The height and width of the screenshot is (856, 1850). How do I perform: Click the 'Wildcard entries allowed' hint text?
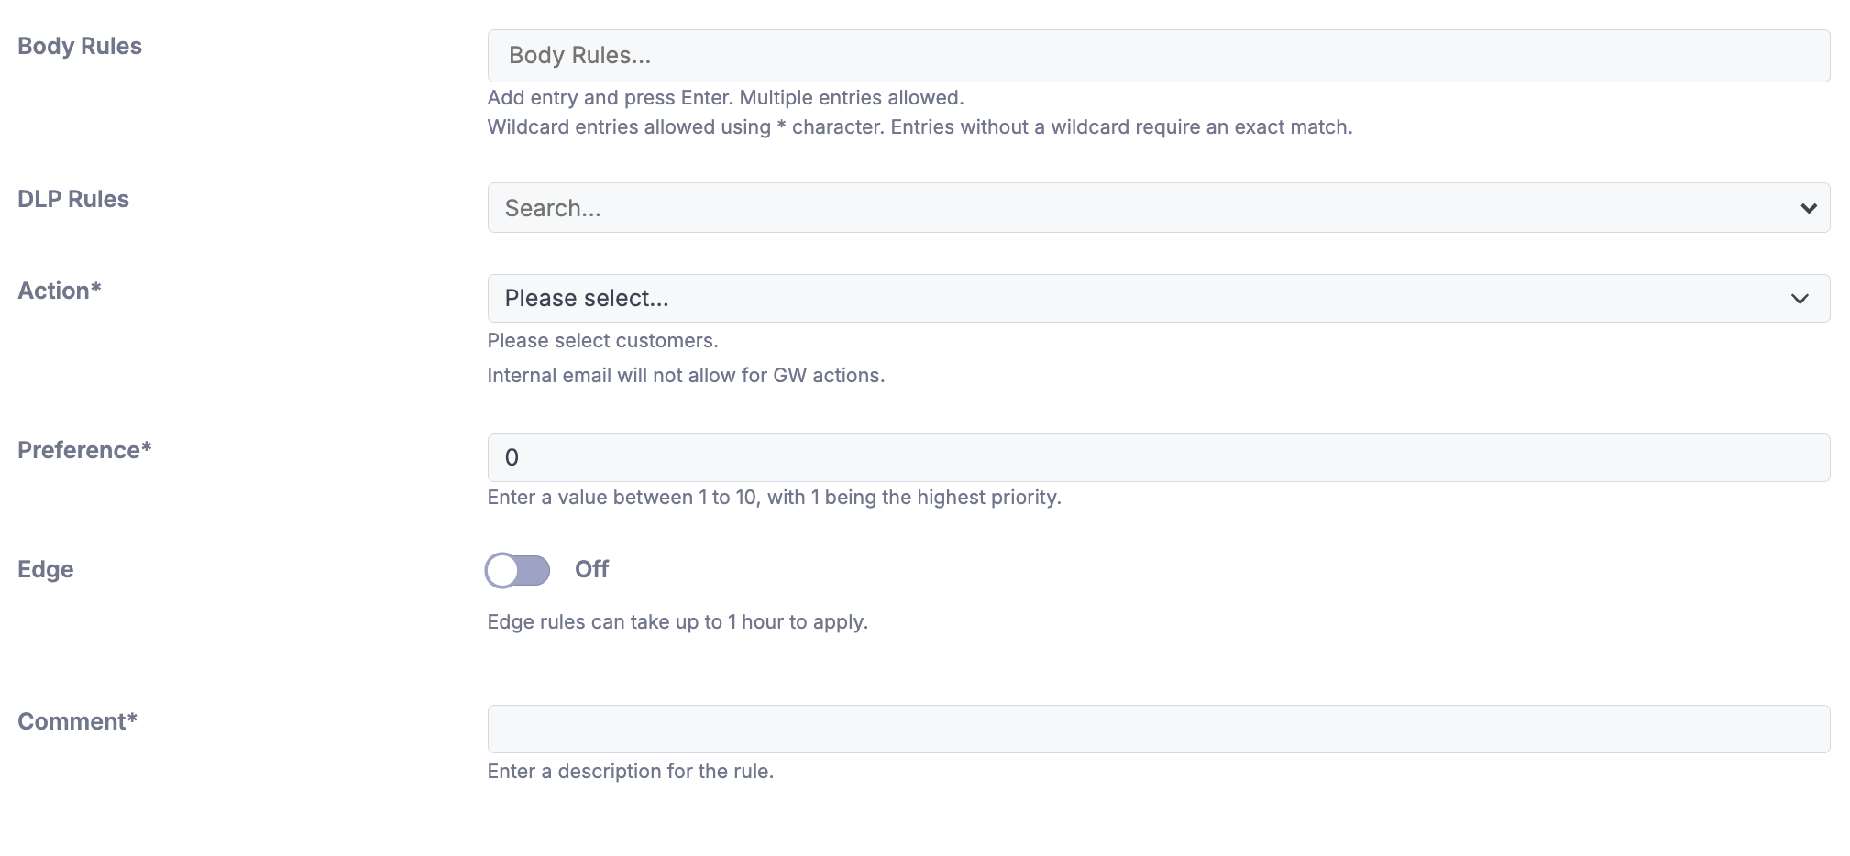tap(919, 127)
